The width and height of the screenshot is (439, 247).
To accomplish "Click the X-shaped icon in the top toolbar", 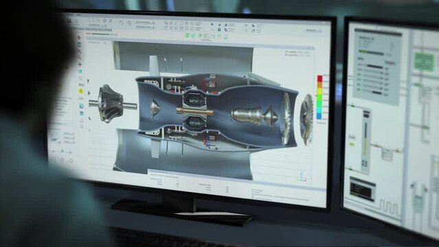I will (111, 21).
